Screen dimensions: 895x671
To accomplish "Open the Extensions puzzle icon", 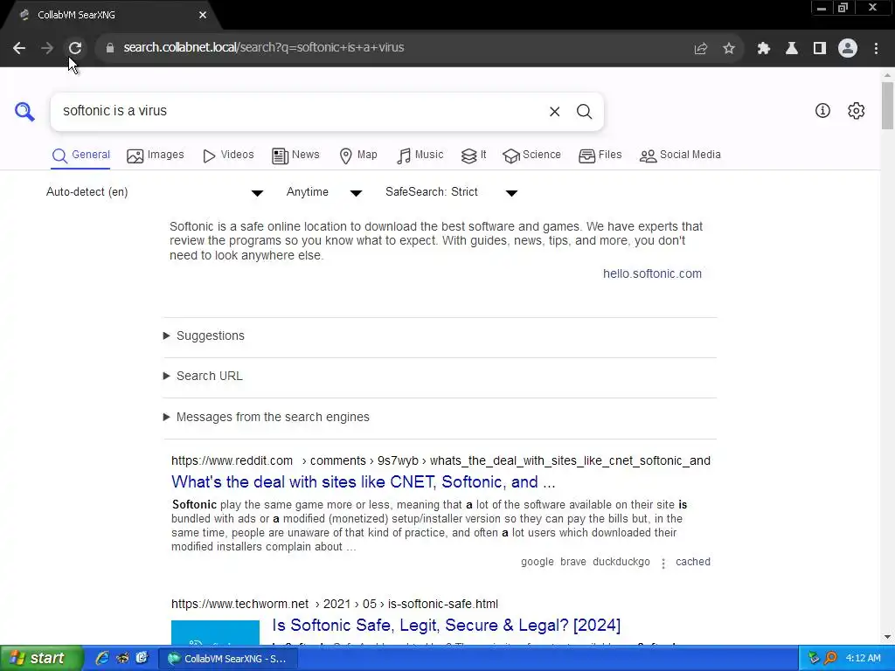I will tap(763, 49).
